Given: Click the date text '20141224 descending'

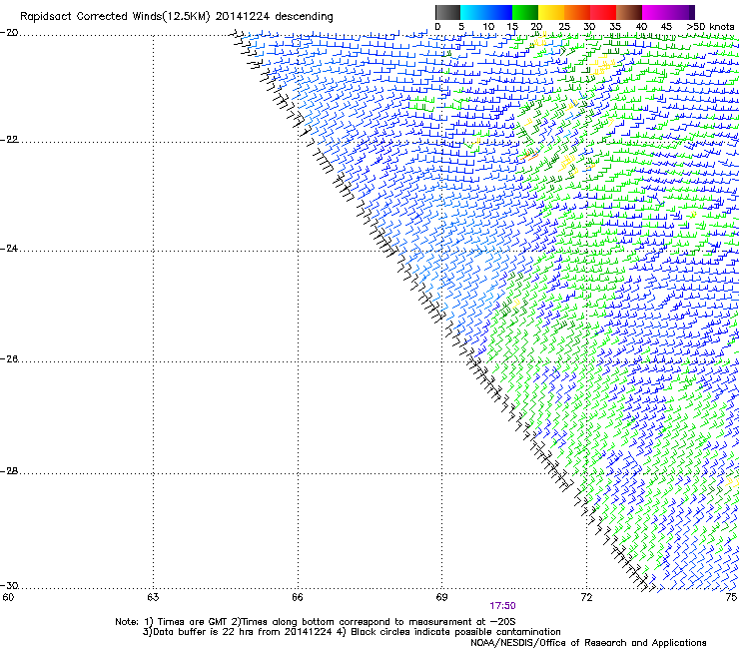Looking at the screenshot, I should coord(275,17).
